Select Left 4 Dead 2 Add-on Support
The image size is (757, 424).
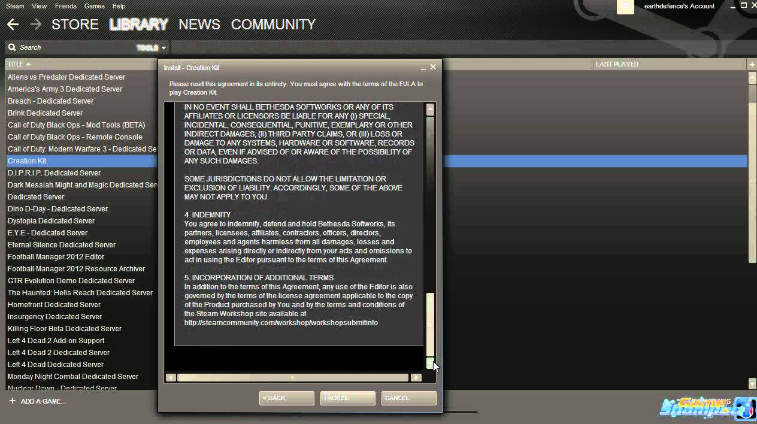click(56, 340)
